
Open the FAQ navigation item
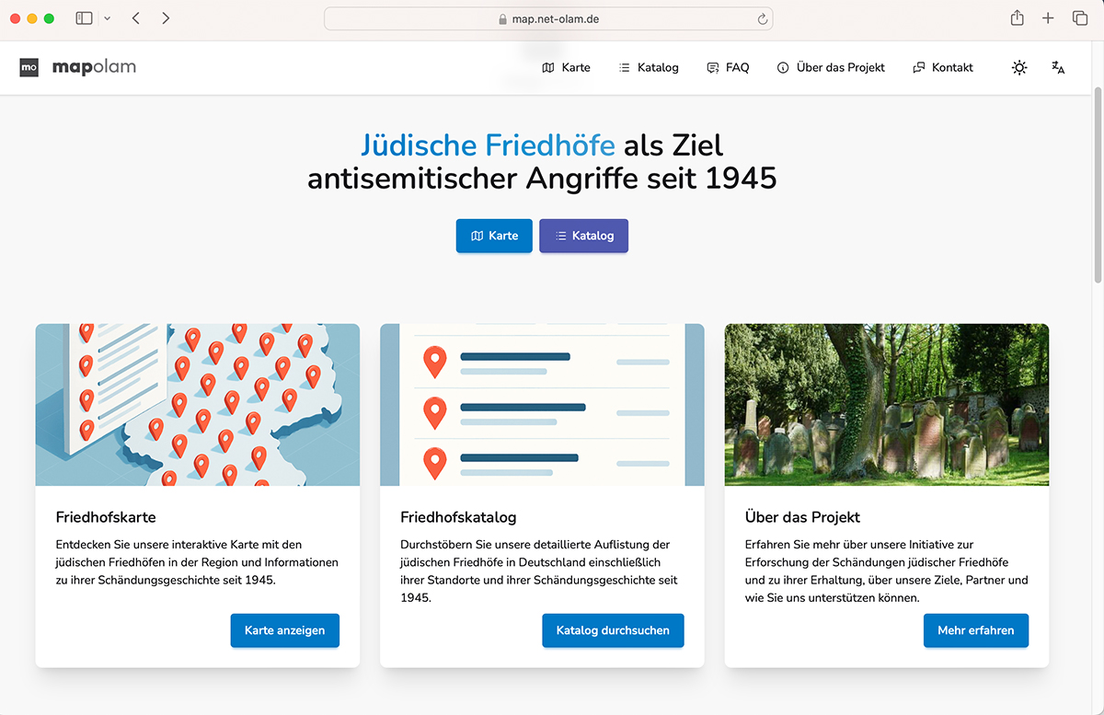tap(728, 67)
